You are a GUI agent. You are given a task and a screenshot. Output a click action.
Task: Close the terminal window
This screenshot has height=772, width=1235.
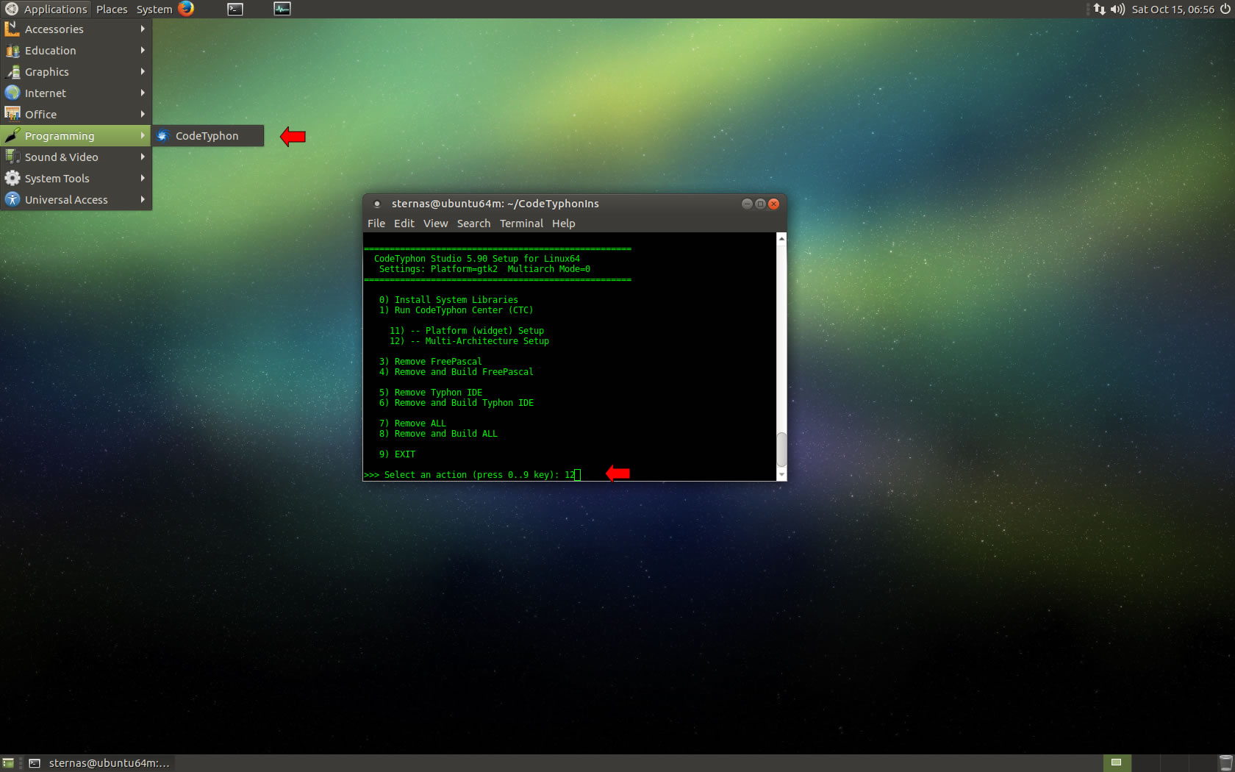[x=773, y=204]
